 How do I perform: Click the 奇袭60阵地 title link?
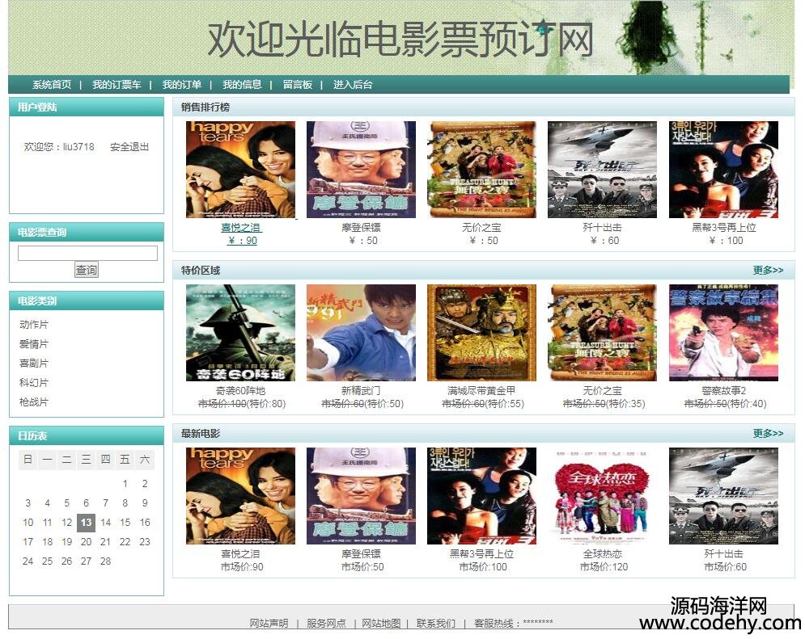(241, 391)
